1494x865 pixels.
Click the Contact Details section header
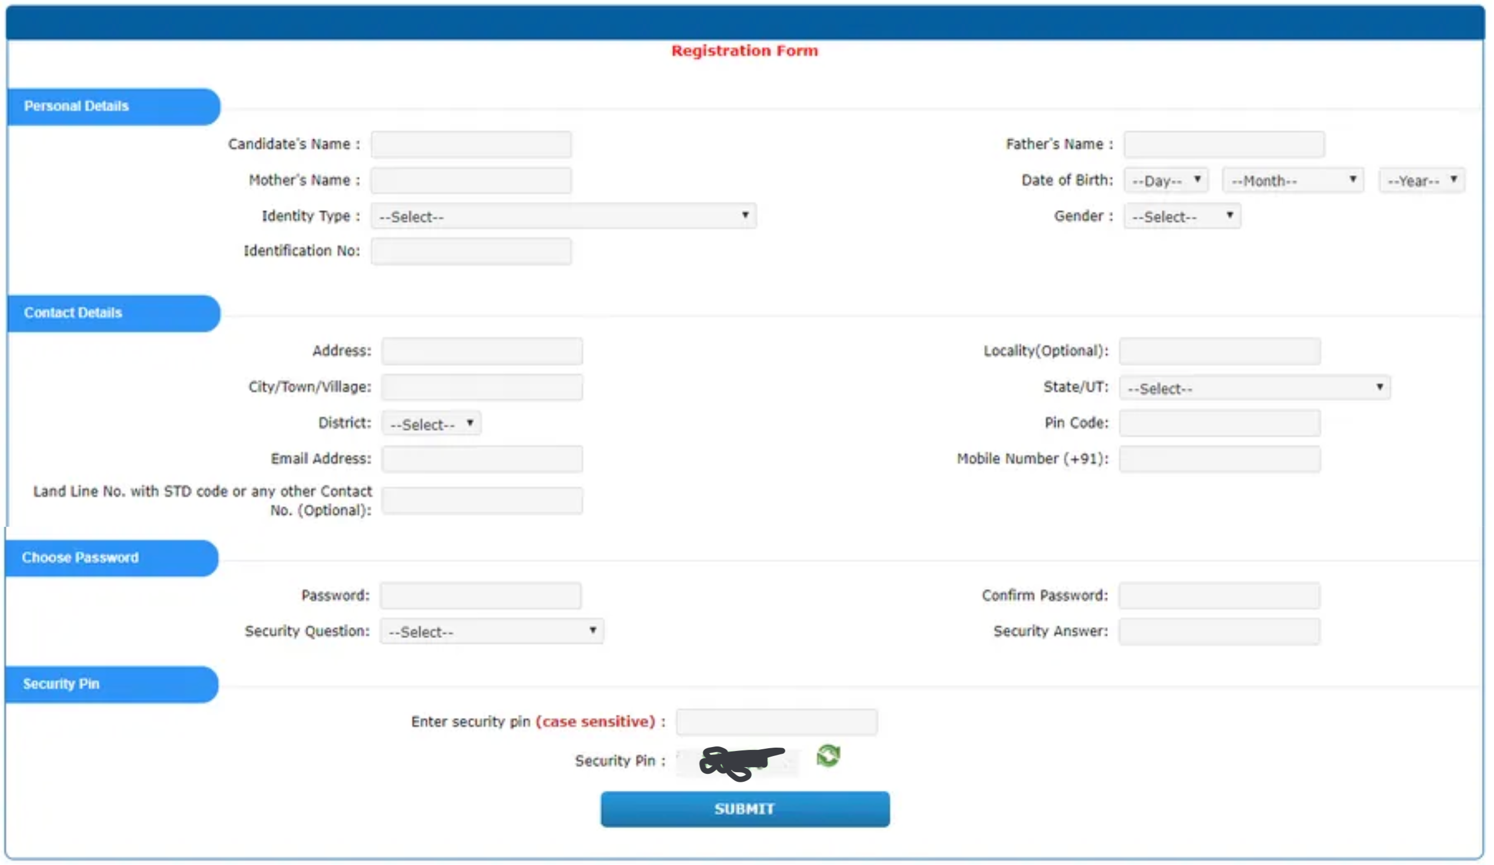click(x=113, y=313)
